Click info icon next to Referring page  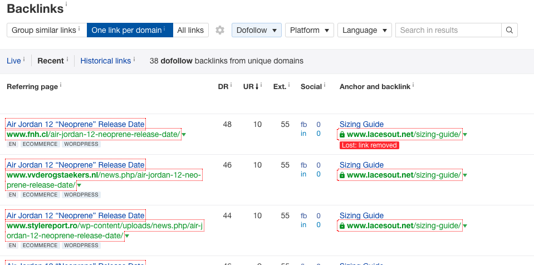coord(61,85)
